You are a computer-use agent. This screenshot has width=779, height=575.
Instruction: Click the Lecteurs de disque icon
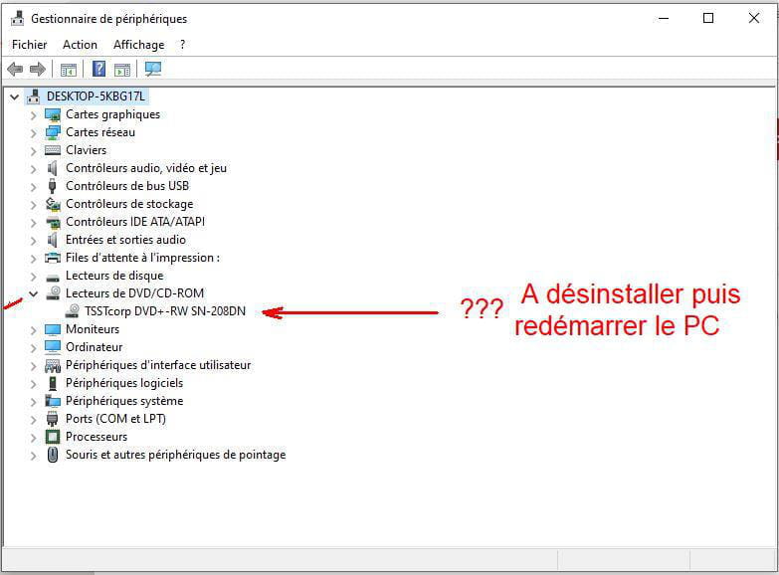pos(52,277)
